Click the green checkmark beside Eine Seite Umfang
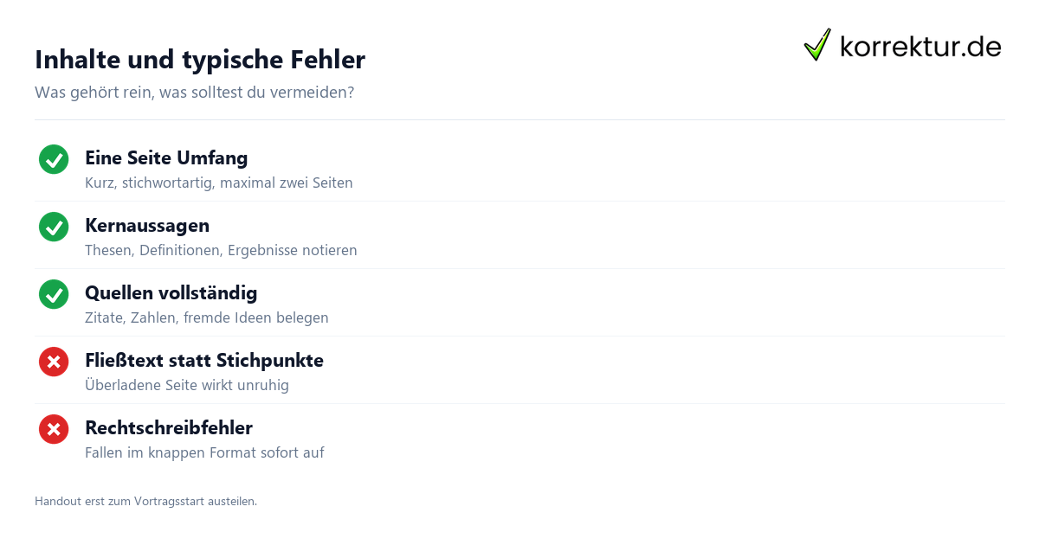 pos(54,159)
